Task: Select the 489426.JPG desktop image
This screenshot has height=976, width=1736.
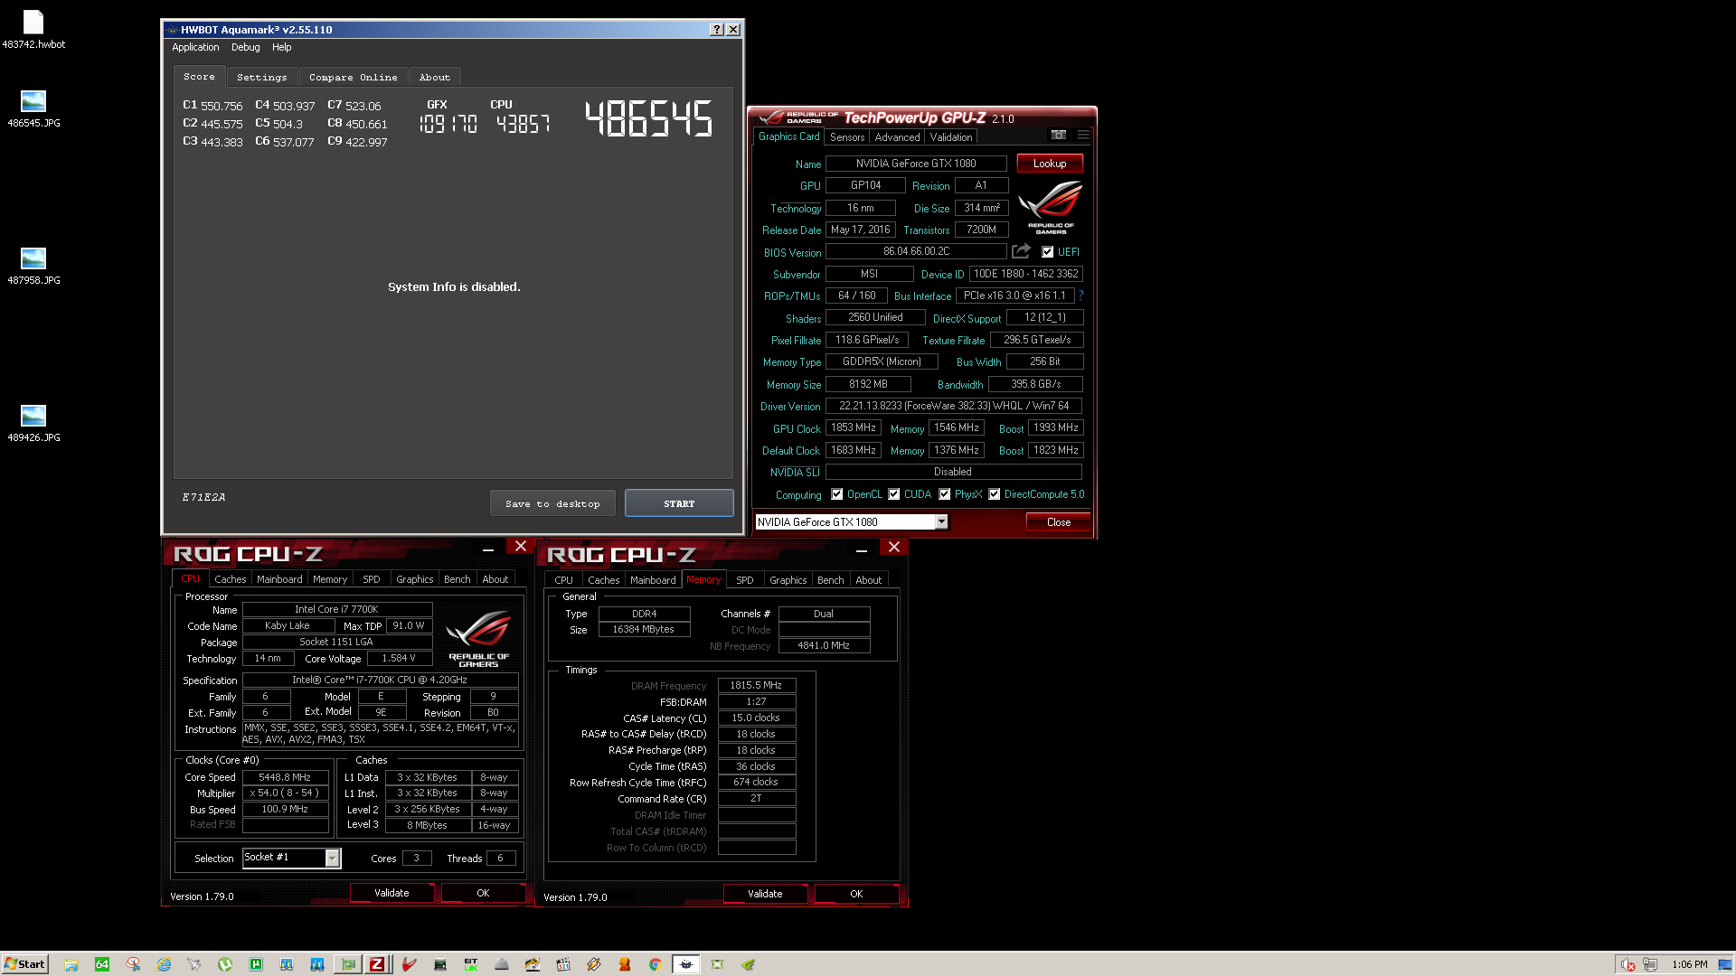Action: (33, 423)
